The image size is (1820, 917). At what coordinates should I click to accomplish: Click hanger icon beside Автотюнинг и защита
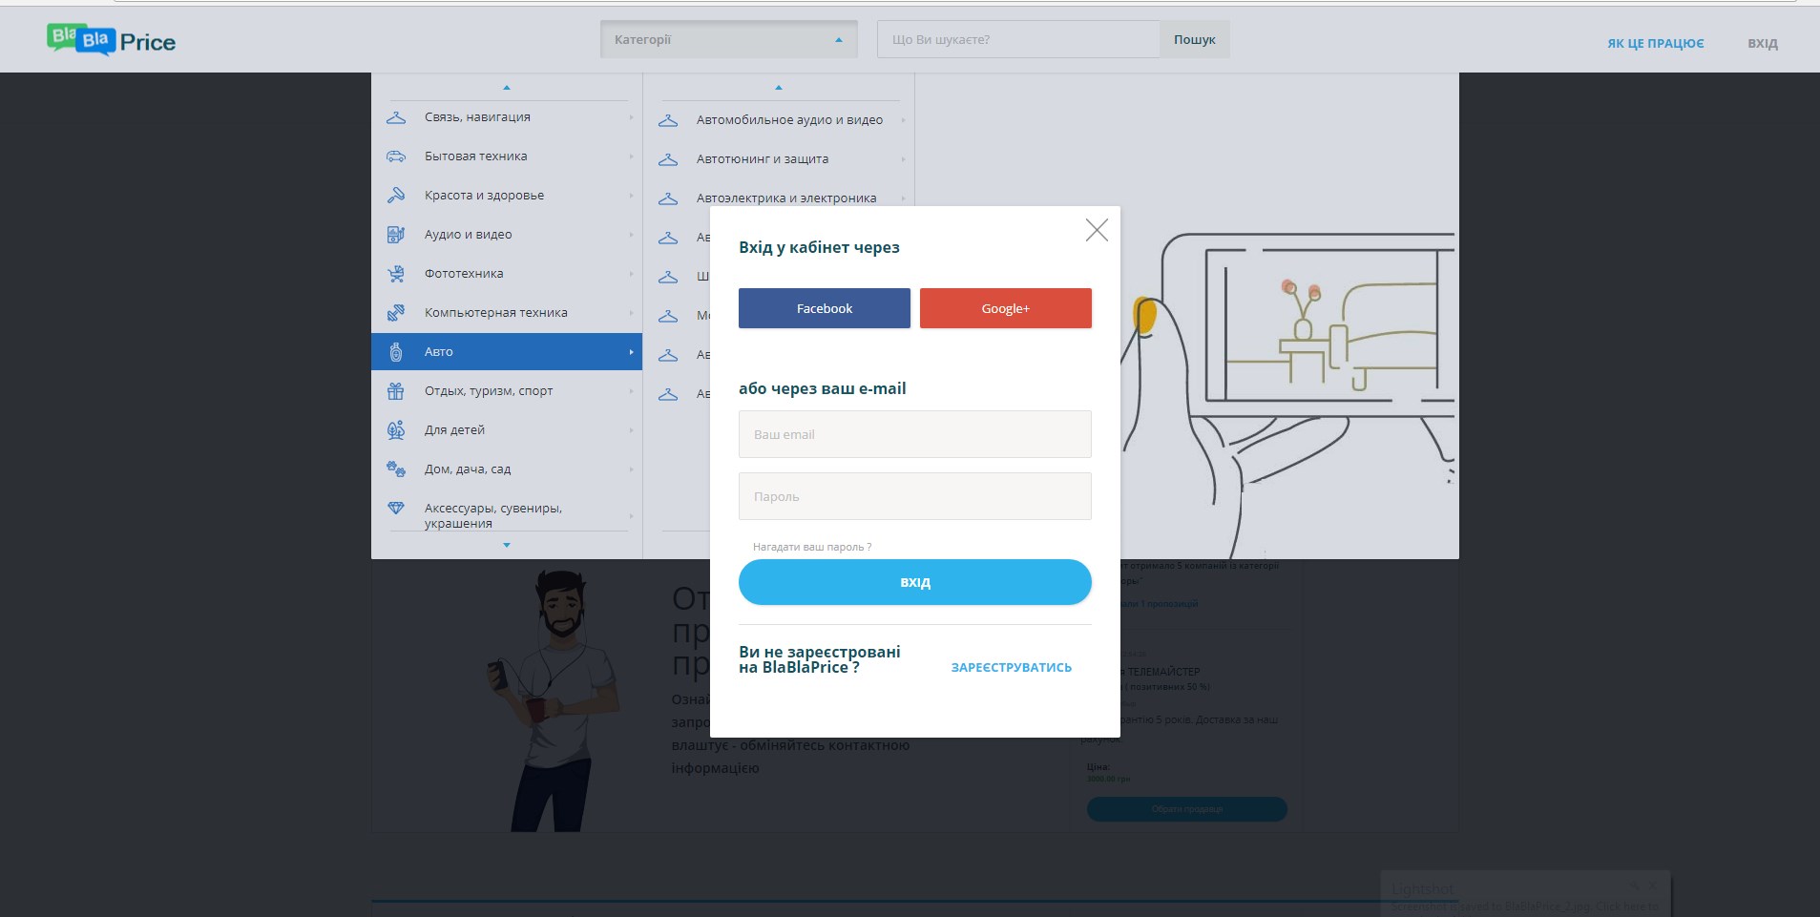[x=668, y=159]
